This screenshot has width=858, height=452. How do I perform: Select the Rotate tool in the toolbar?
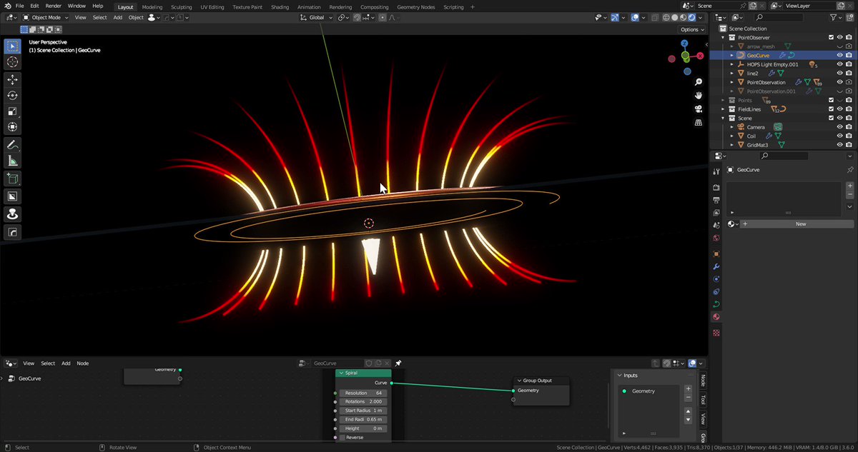[12, 96]
